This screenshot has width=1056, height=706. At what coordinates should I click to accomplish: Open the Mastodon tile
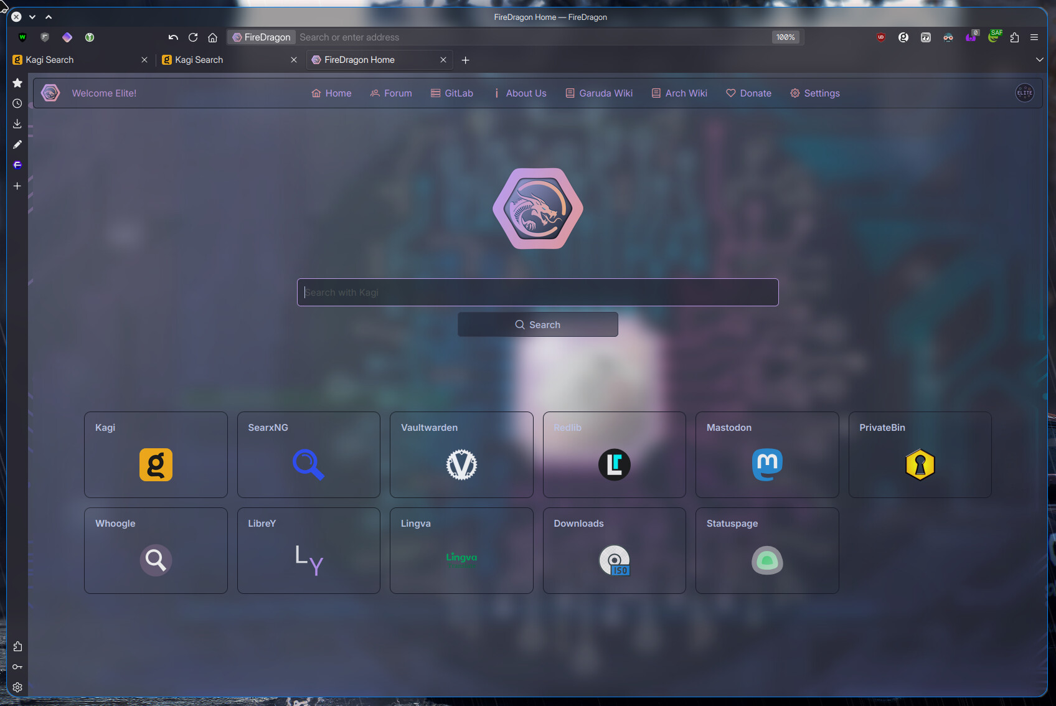(767, 454)
